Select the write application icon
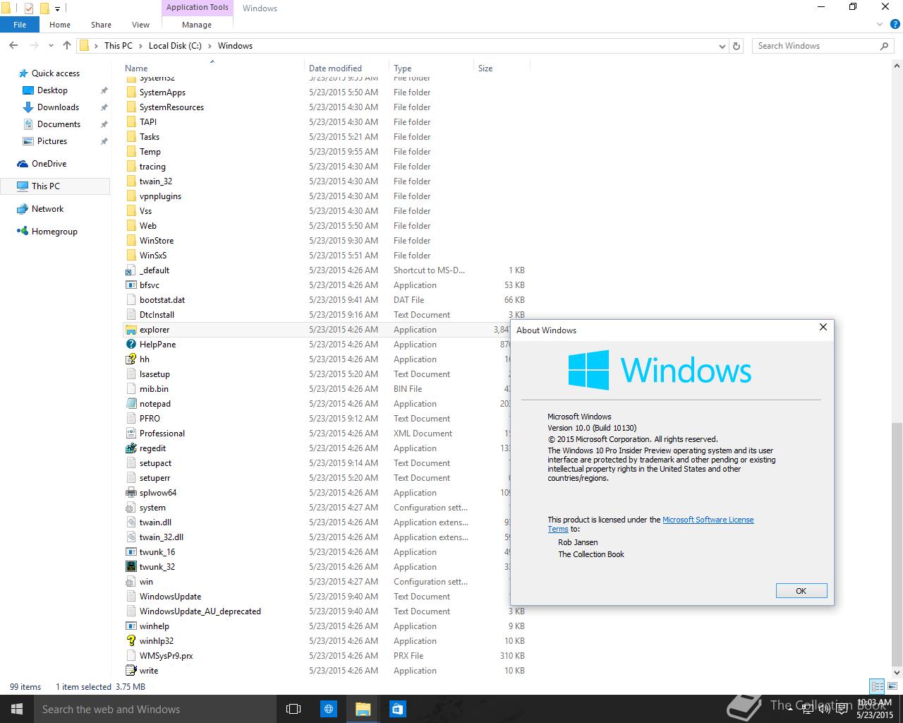 tap(131, 671)
